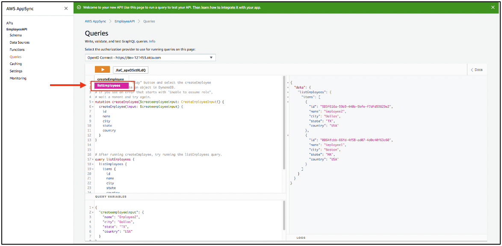Click the orange play query button
The image size is (502, 246).
pos(102,70)
